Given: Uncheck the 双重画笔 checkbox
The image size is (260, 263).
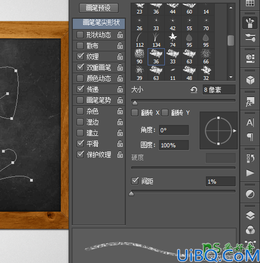Looking at the screenshot, I should [80, 67].
